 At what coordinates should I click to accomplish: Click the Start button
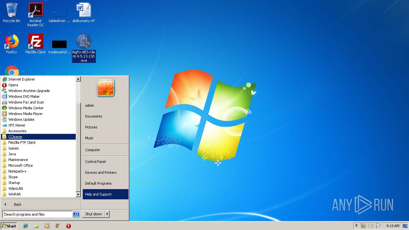coord(9,226)
